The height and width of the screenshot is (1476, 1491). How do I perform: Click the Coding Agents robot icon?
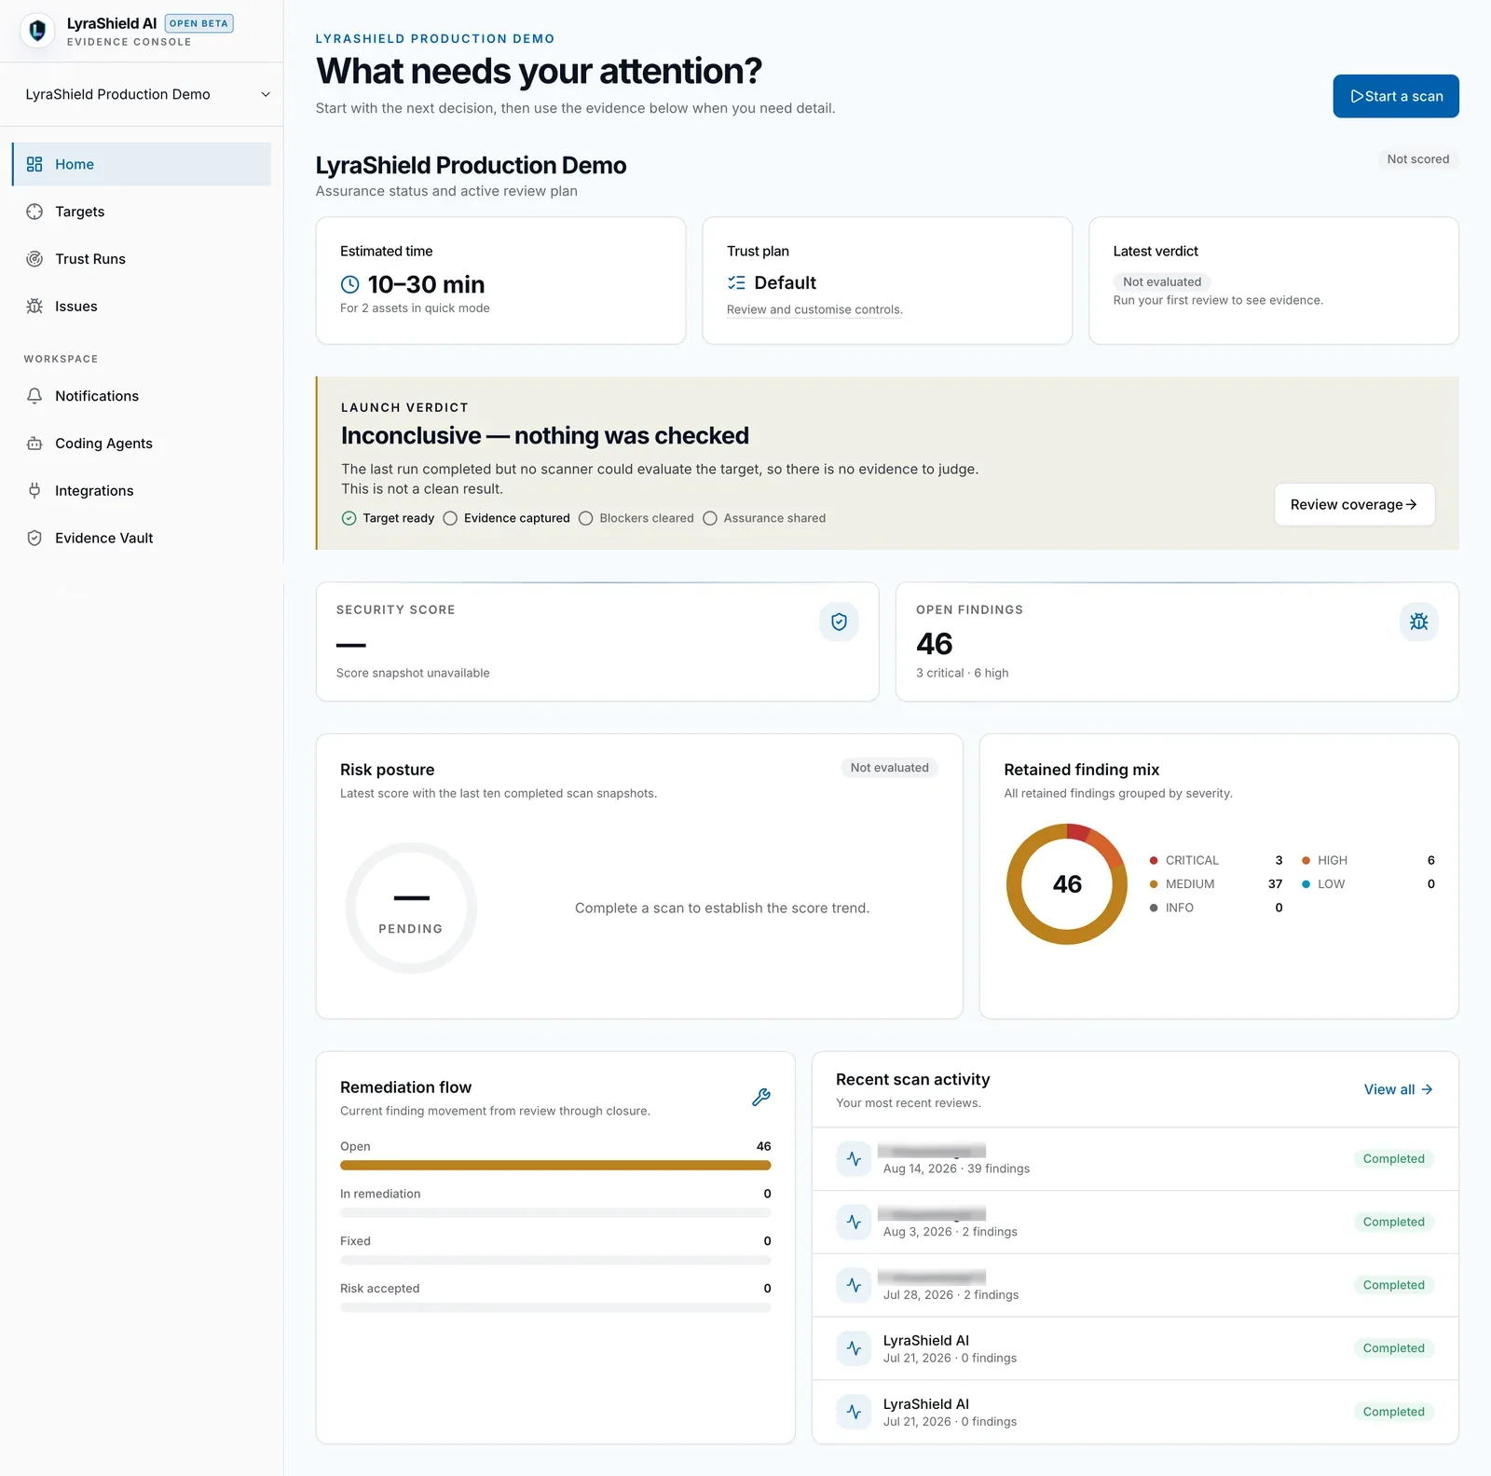pyautogui.click(x=34, y=444)
